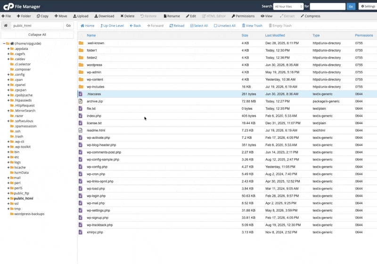Focus the search text field
The height and width of the screenshot is (264, 377).
pyautogui.click(x=328, y=7)
